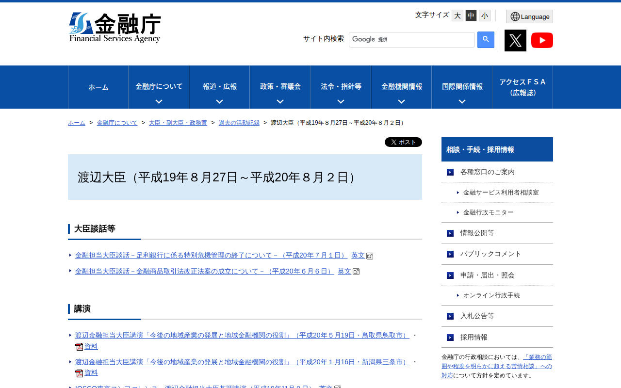Click the 講演 section heading
Viewport: 621px width, 388px height.
(82, 309)
